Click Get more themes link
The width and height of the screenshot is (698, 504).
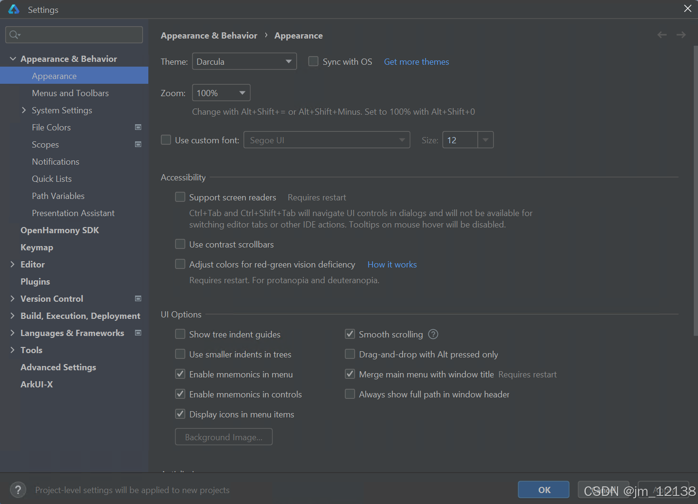point(417,61)
